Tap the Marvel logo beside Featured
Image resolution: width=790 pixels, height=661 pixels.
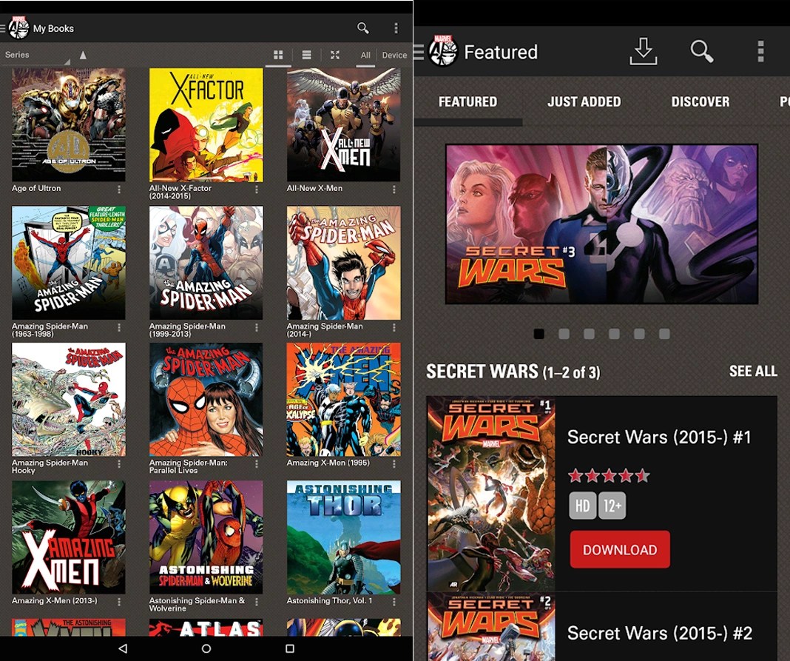click(x=443, y=51)
